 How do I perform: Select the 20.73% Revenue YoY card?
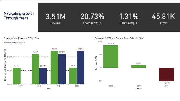92,19
